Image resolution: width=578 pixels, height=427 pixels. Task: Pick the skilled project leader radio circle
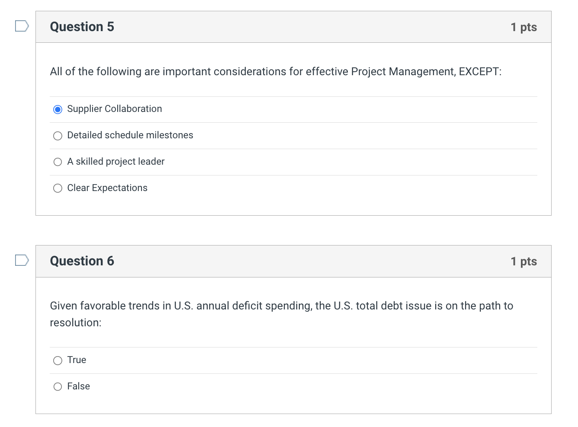tap(58, 162)
